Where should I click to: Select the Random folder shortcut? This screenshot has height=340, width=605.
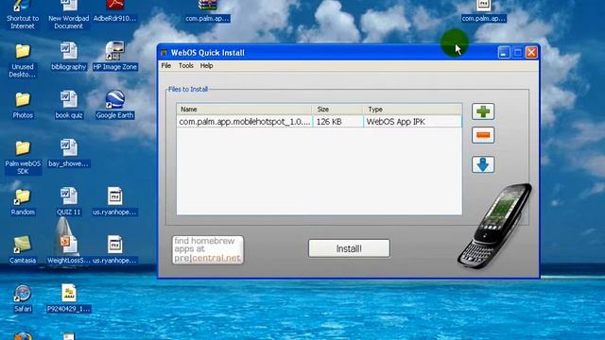click(23, 202)
